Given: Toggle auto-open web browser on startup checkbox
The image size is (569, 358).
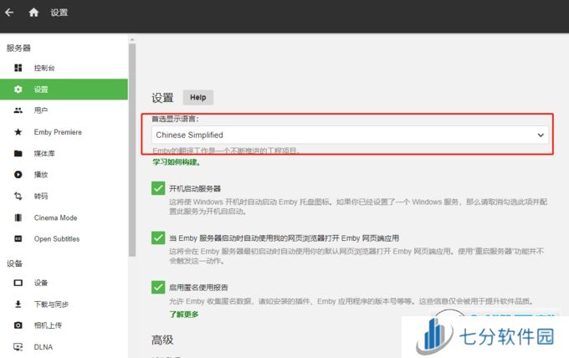Looking at the screenshot, I should click(158, 238).
